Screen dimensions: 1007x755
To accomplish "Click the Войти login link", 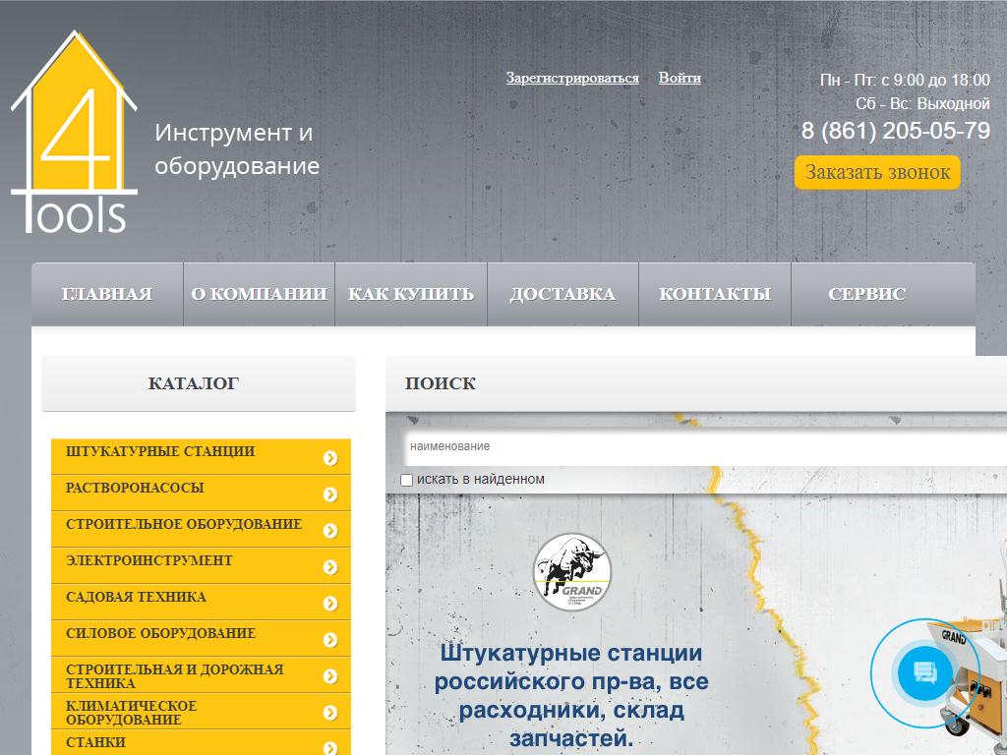I will coord(680,78).
